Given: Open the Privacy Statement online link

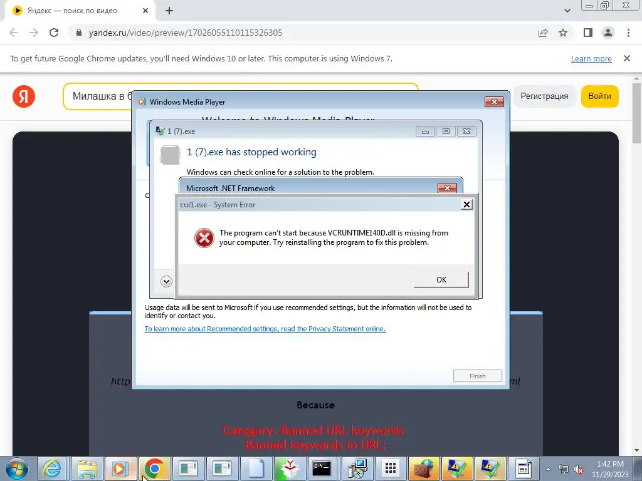Looking at the screenshot, I should click(x=265, y=329).
